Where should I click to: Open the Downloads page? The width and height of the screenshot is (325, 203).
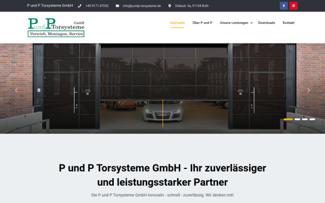[x=266, y=23]
